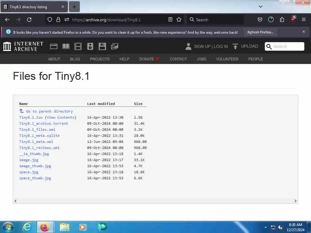Open the site permissions icon in the address bar

click(x=67, y=19)
